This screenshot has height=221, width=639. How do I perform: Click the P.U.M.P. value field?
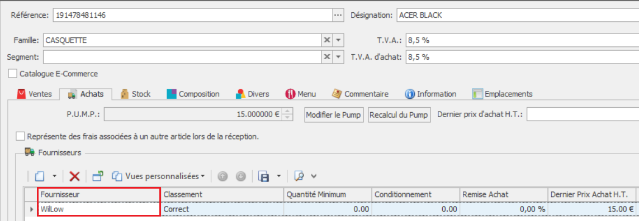[193, 115]
